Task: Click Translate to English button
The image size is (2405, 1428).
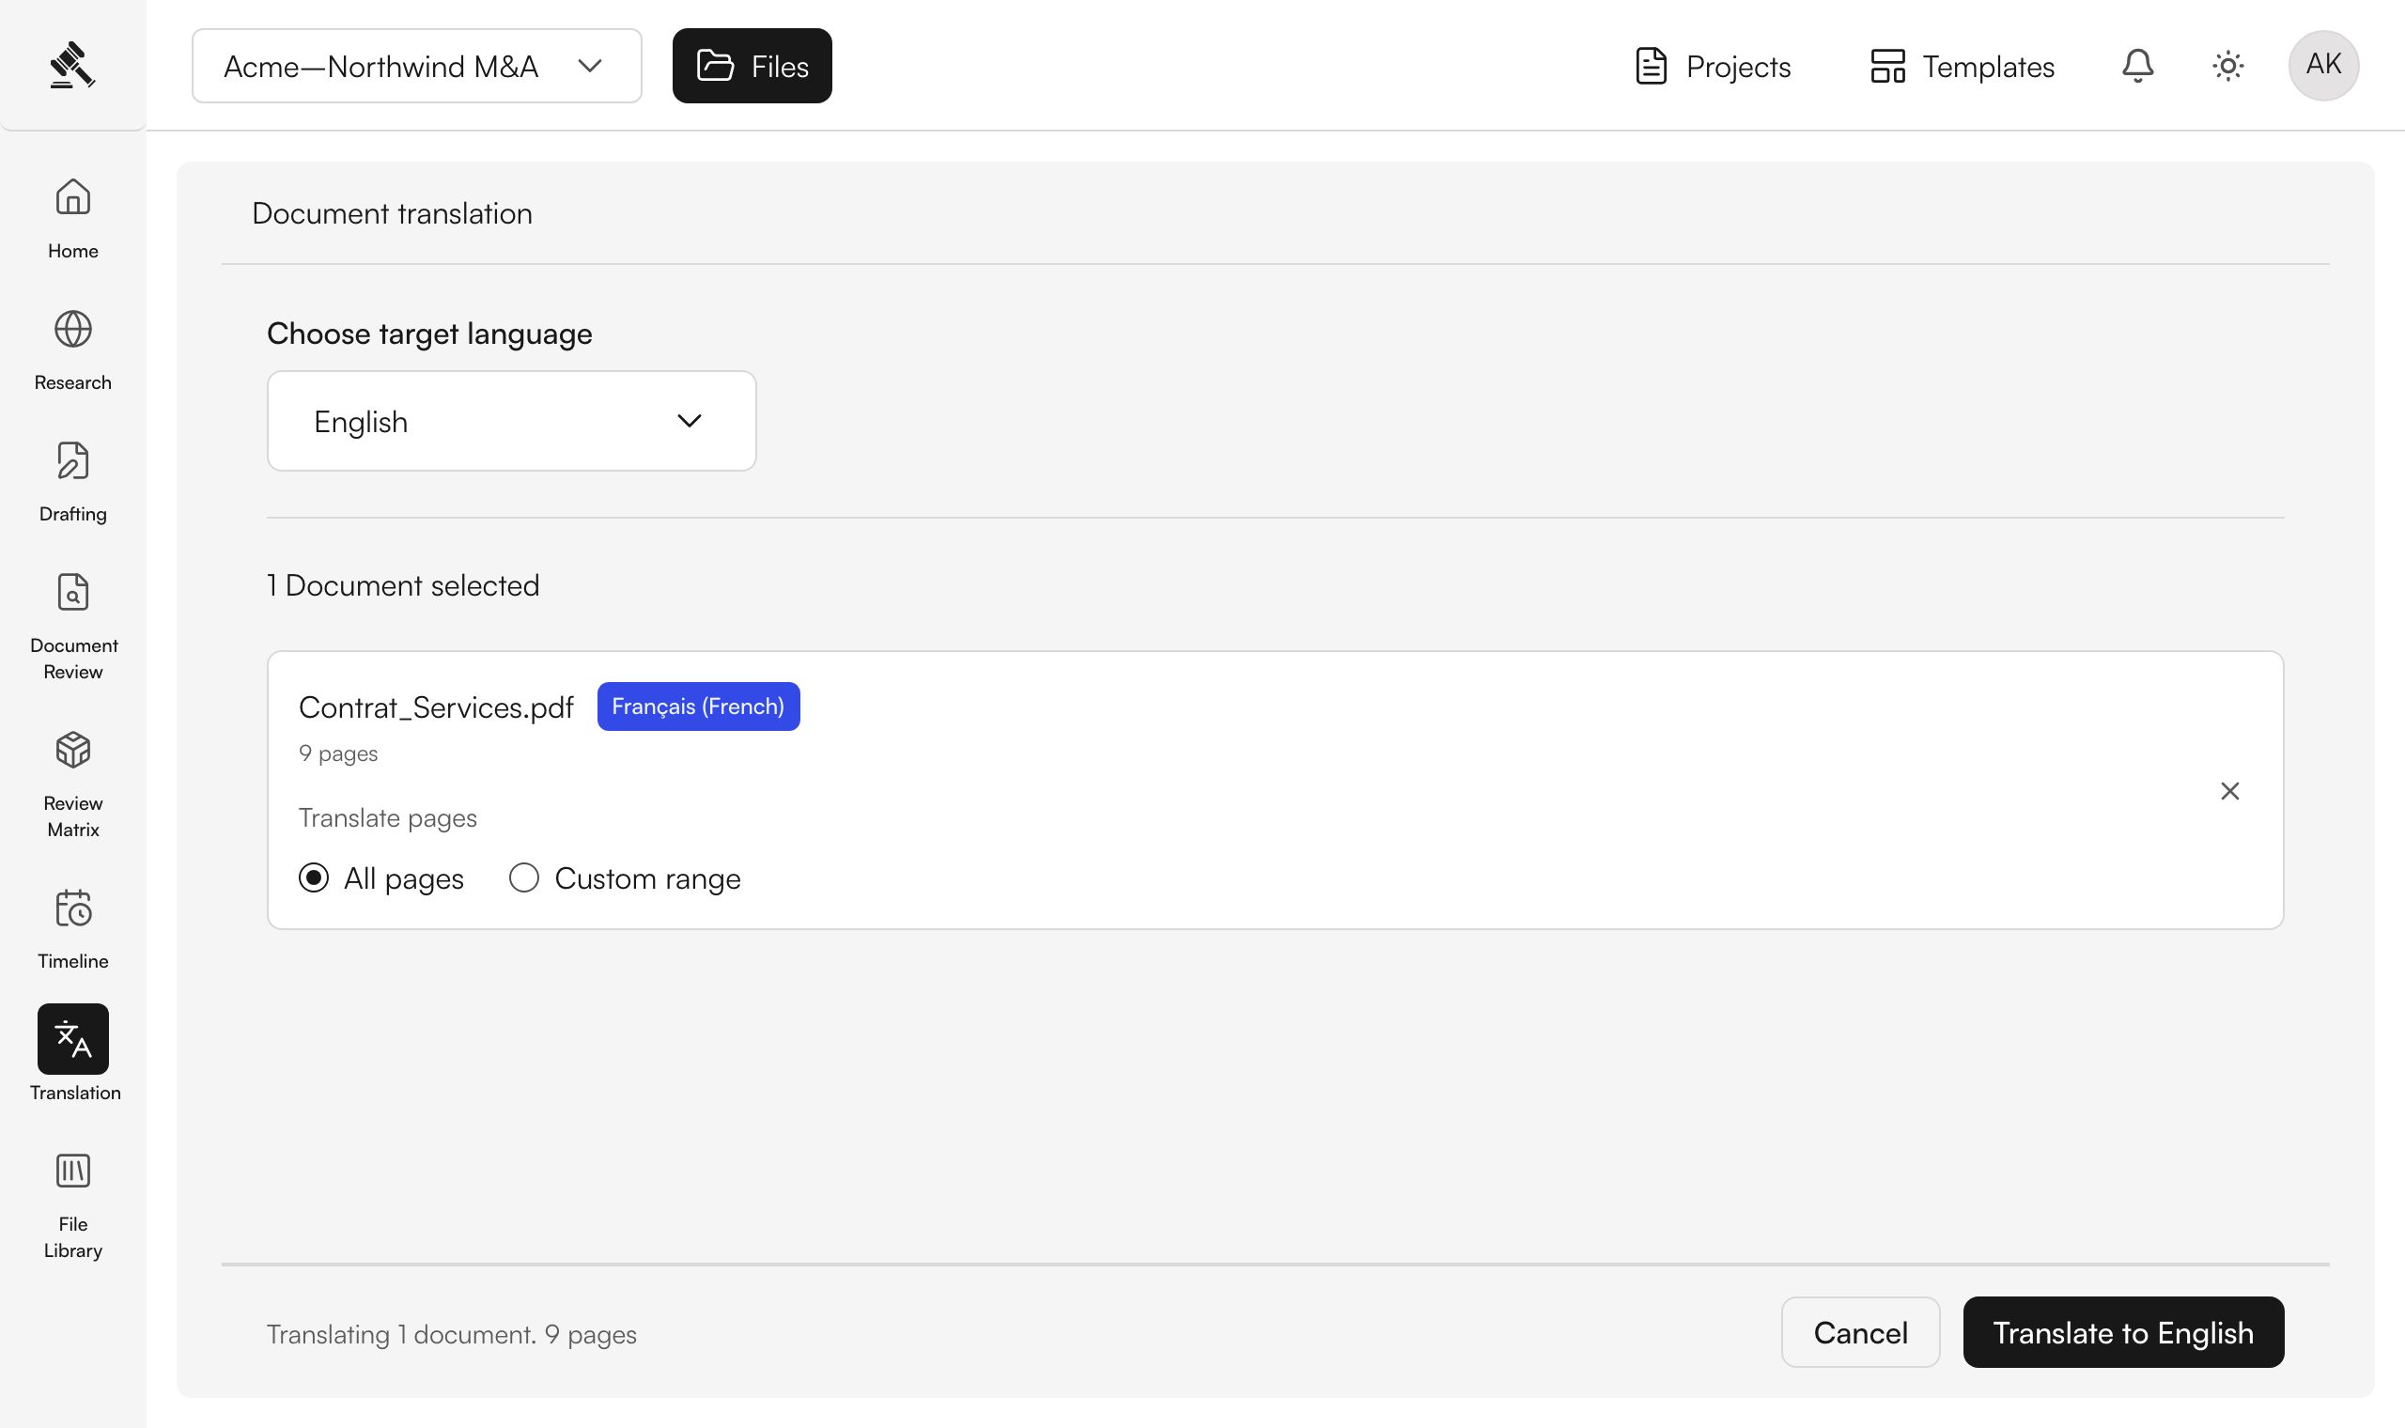Action: [2123, 1333]
